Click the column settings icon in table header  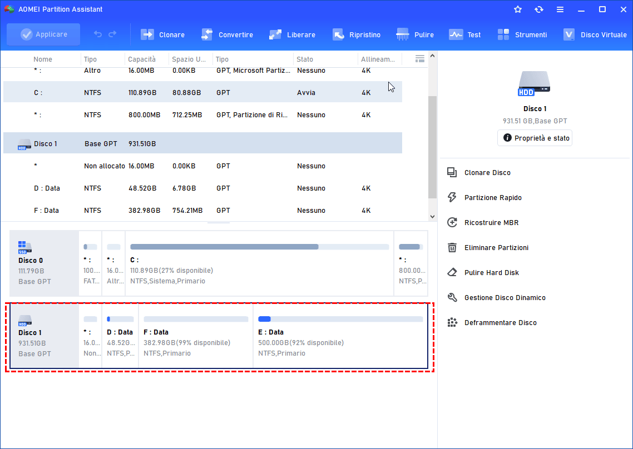[x=420, y=59]
